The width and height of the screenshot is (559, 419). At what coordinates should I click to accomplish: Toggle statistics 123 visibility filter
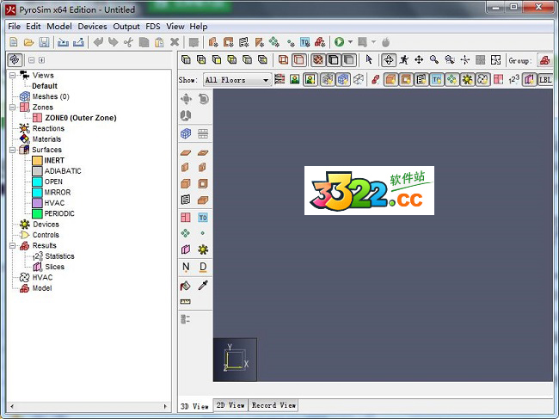click(x=513, y=79)
